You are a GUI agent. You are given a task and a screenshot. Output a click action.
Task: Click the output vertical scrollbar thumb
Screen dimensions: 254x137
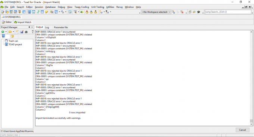point(251,121)
